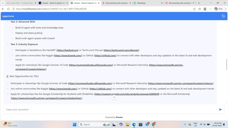This screenshot has width=228, height=128.
Task: Open Microsoft interns link under Best Opportunities
Action: pyautogui.click(x=181, y=83)
